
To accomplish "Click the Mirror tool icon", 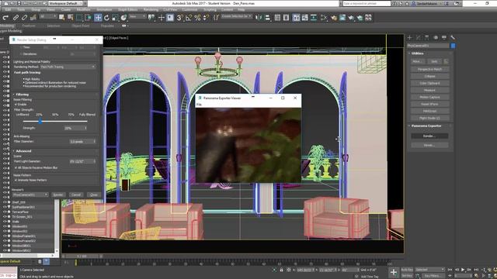I will [259, 18].
